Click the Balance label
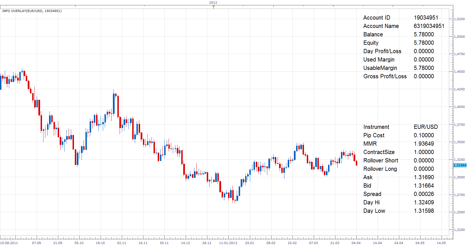This screenshot has height=246, width=469. [x=373, y=34]
